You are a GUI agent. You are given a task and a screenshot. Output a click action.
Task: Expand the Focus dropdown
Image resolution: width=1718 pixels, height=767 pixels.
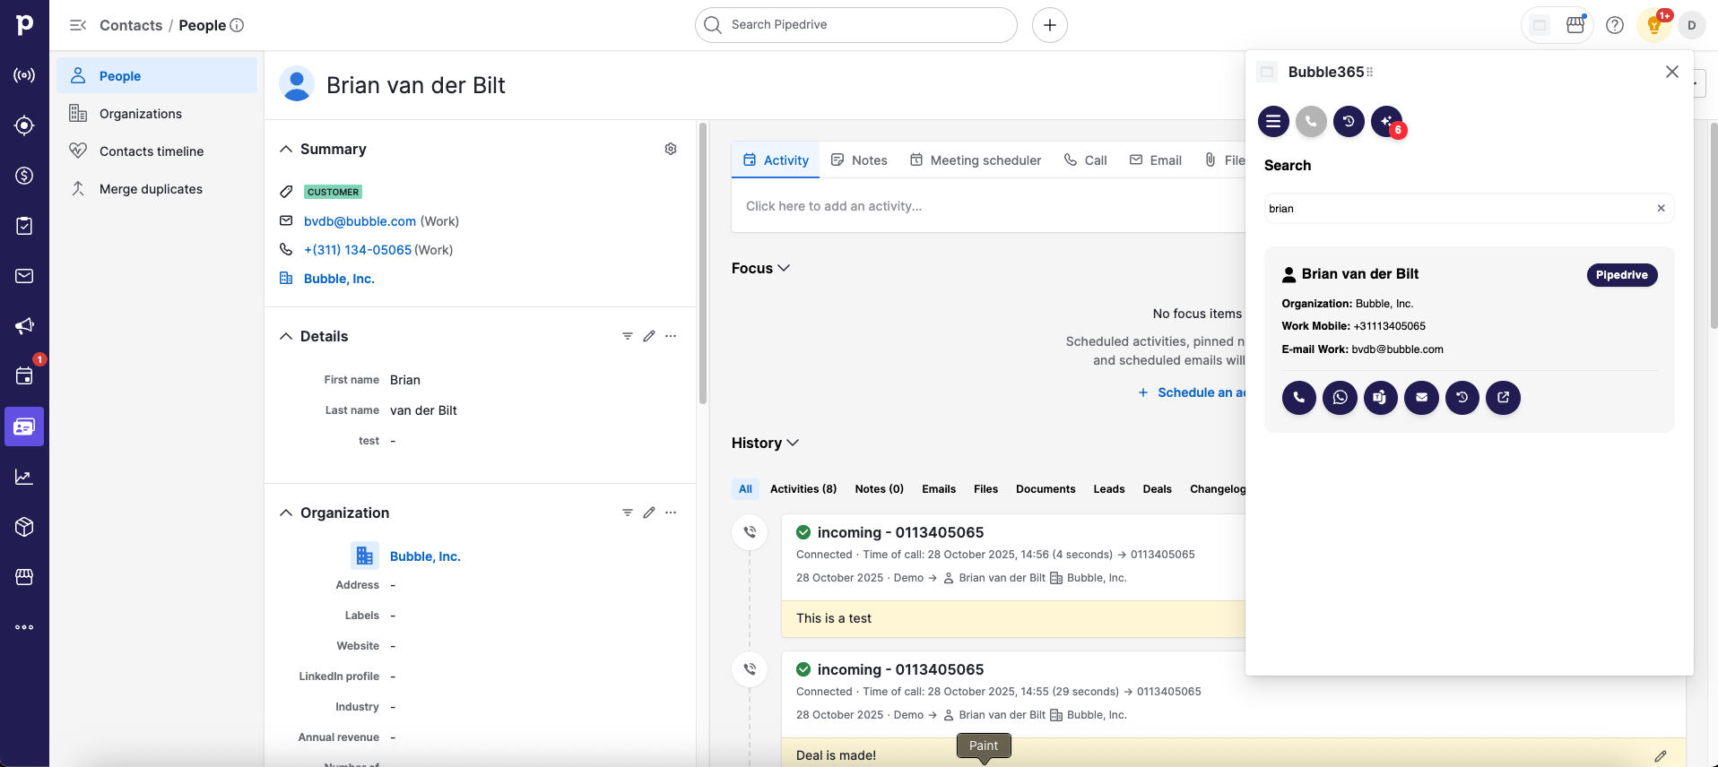(761, 268)
